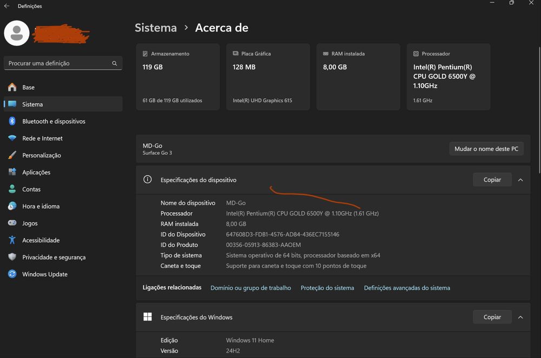Click the Aplicações icon
This screenshot has width=541, height=358.
coord(12,172)
